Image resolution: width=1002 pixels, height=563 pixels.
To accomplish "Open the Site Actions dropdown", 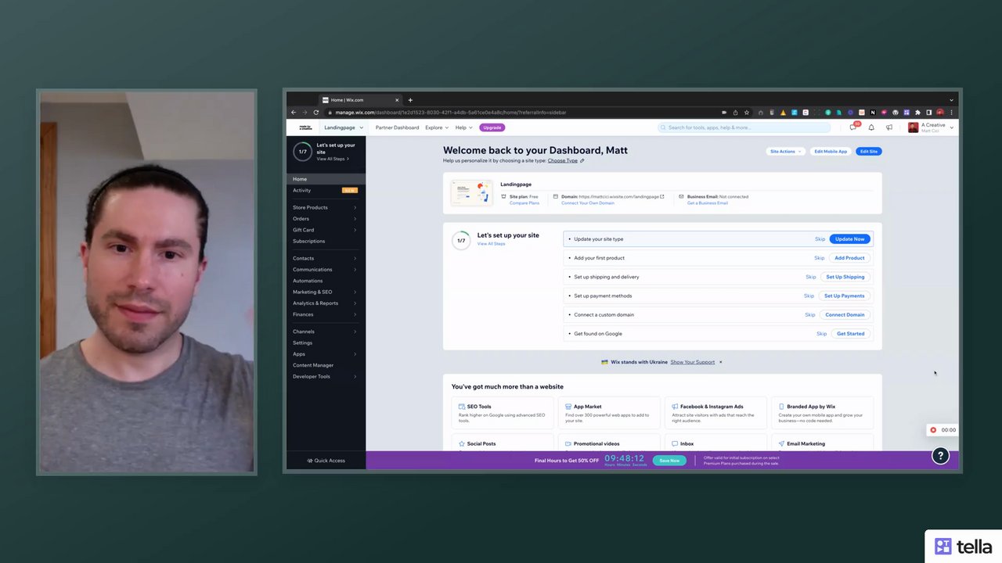I will [785, 151].
